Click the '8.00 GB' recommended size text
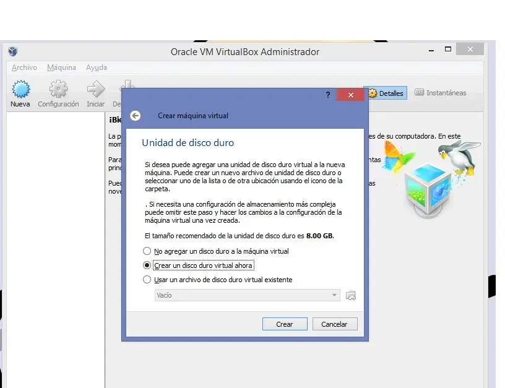The width and height of the screenshot is (505, 388). point(319,236)
